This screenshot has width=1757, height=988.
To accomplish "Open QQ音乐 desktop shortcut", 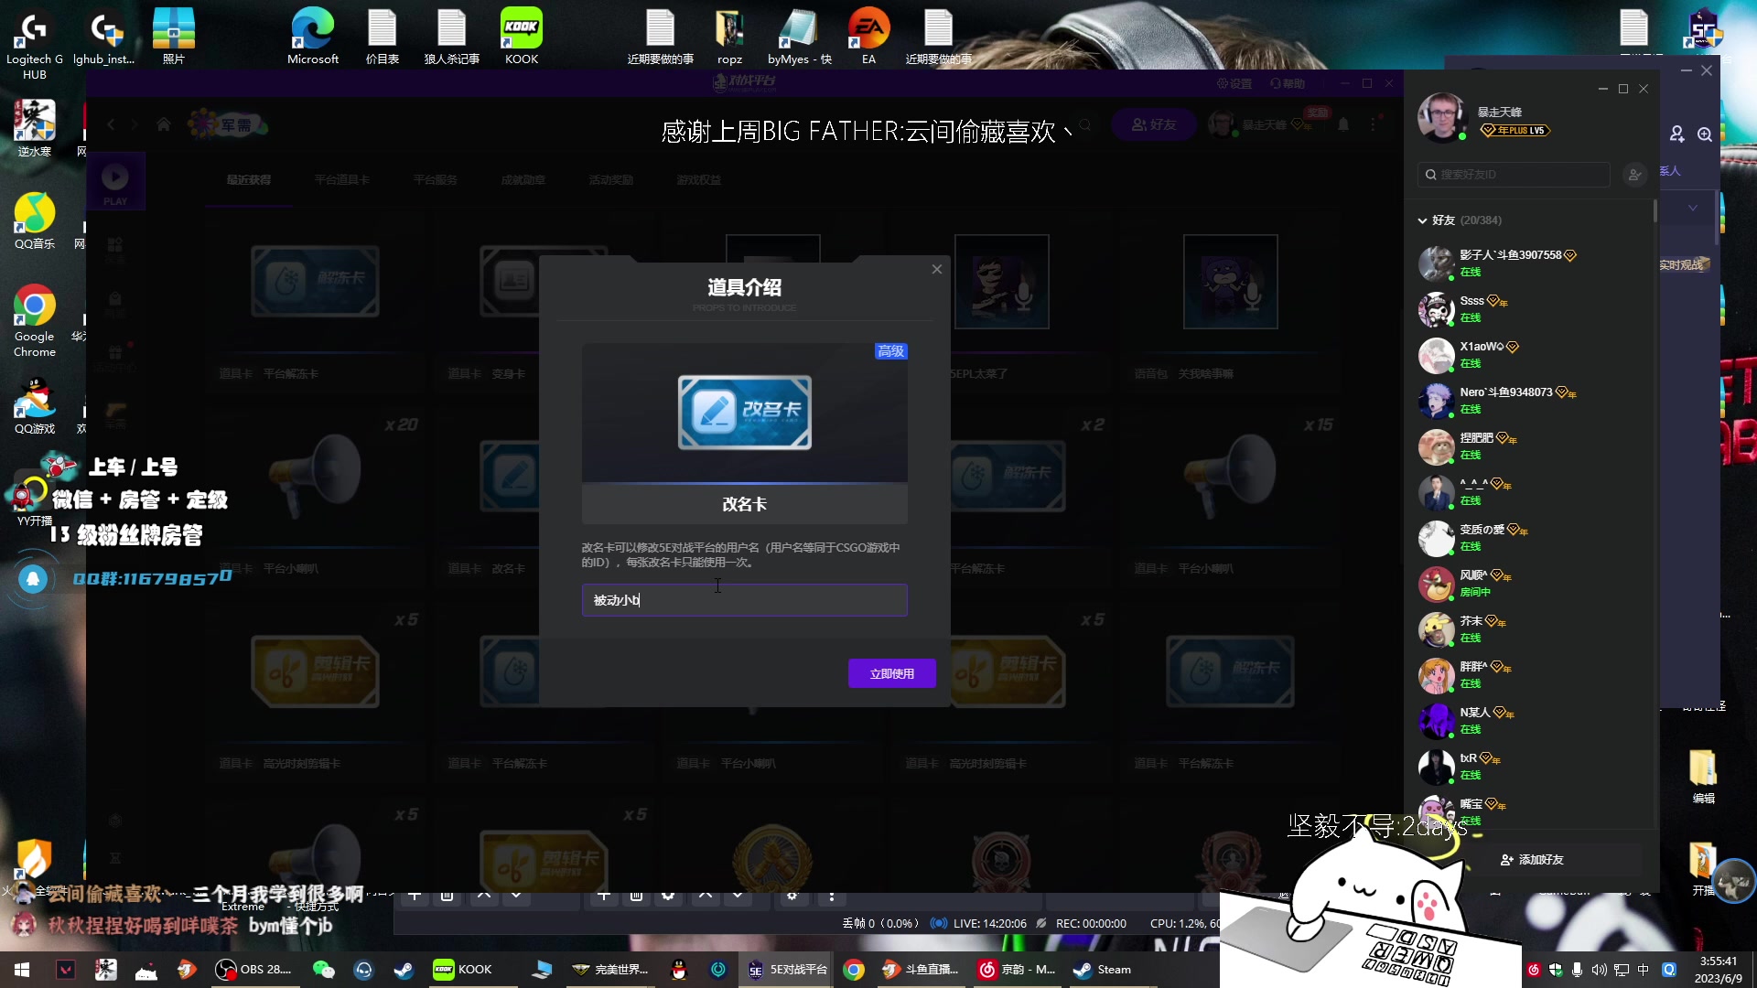I will coord(35,221).
